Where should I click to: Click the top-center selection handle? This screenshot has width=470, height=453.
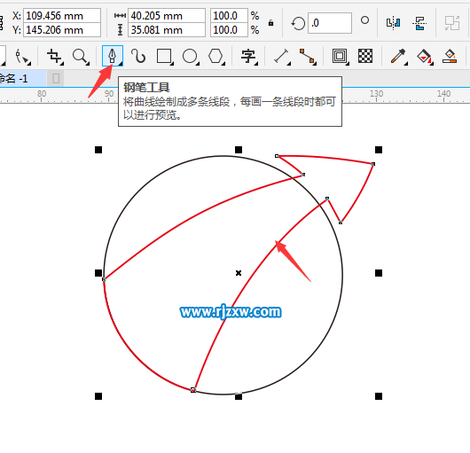[239, 150]
